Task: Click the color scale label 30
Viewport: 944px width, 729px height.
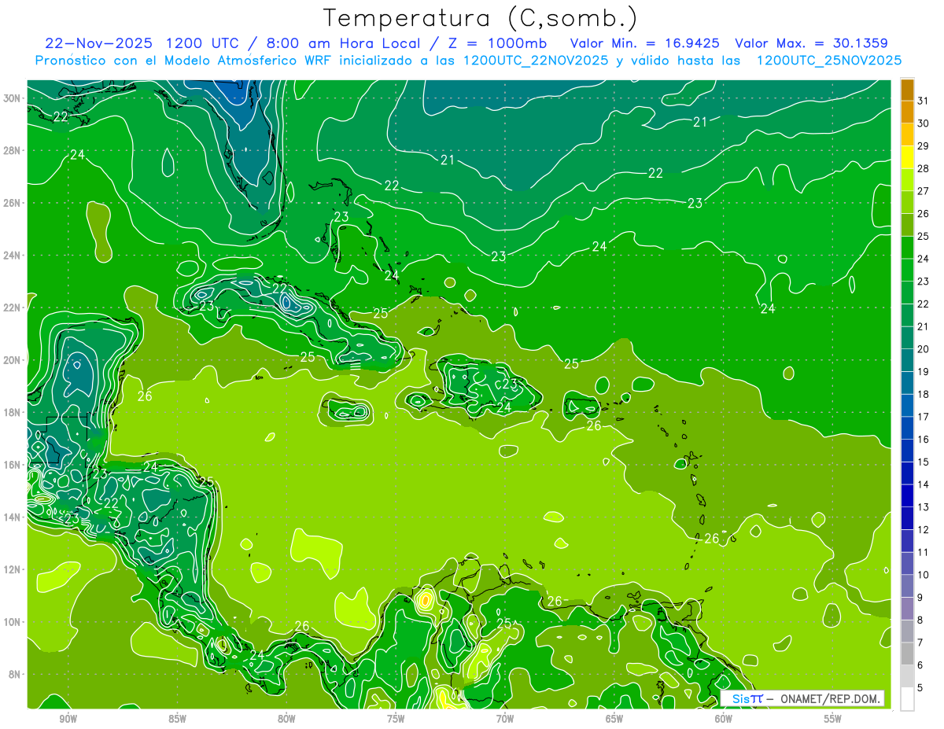Action: pyautogui.click(x=924, y=123)
